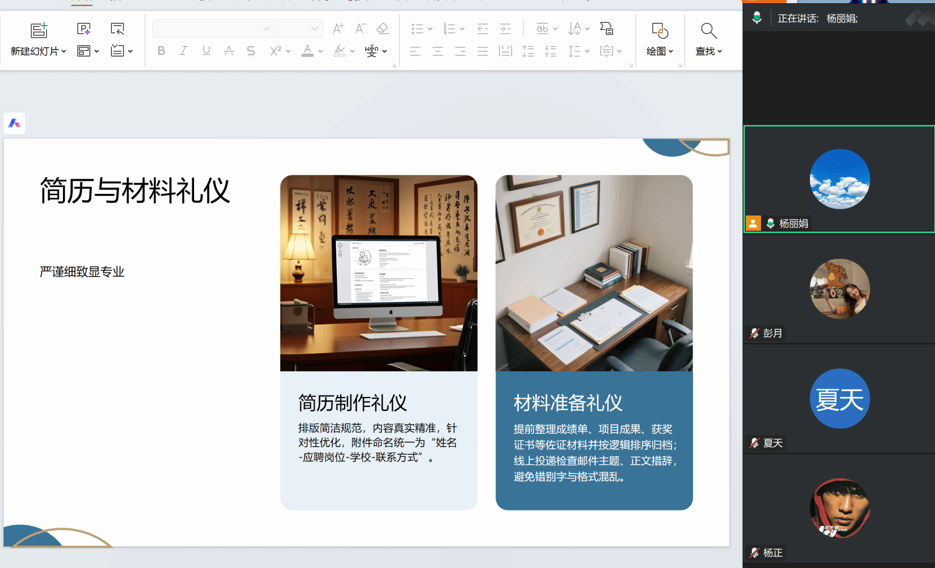Select the resume computer screen image
Image resolution: width=935 pixels, height=568 pixels.
[x=379, y=273]
